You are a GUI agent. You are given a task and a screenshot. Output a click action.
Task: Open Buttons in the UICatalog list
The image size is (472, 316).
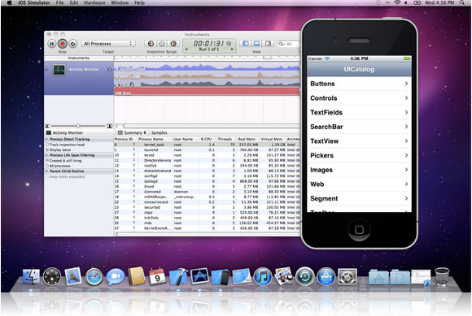(359, 84)
